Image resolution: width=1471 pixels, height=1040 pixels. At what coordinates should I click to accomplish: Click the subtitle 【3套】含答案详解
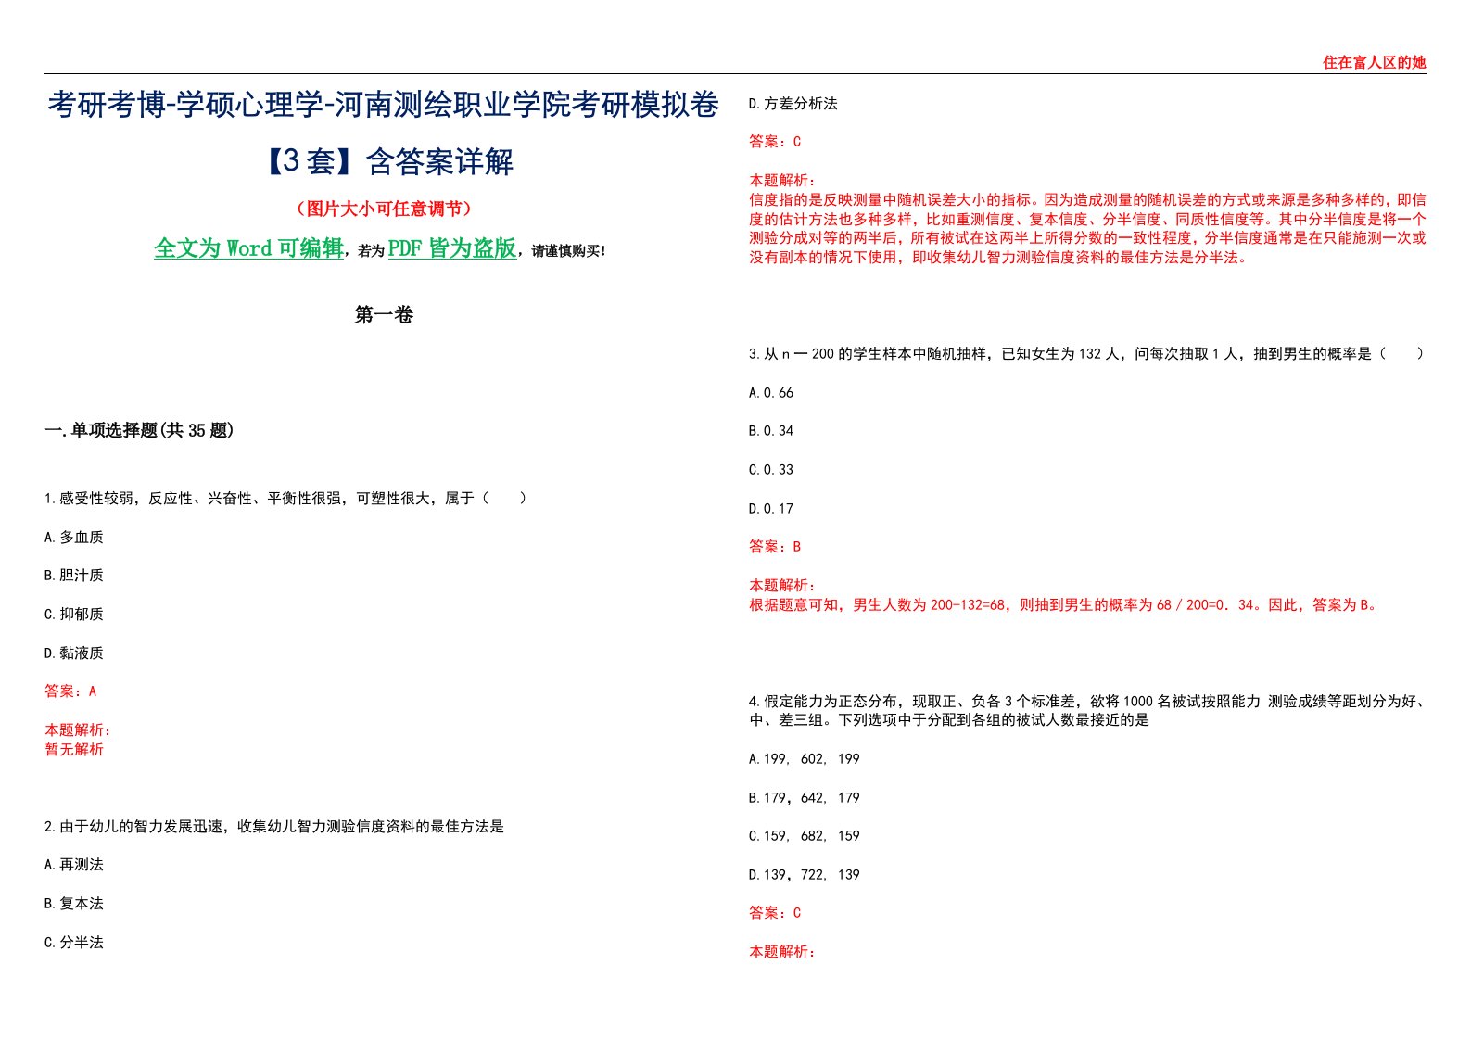[x=384, y=162]
